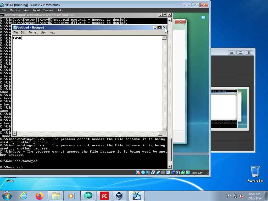Screen dimensions: 268x201
Task: Click the network adapter indicator in VirtualBox status bar
Action: click(x=153, y=172)
